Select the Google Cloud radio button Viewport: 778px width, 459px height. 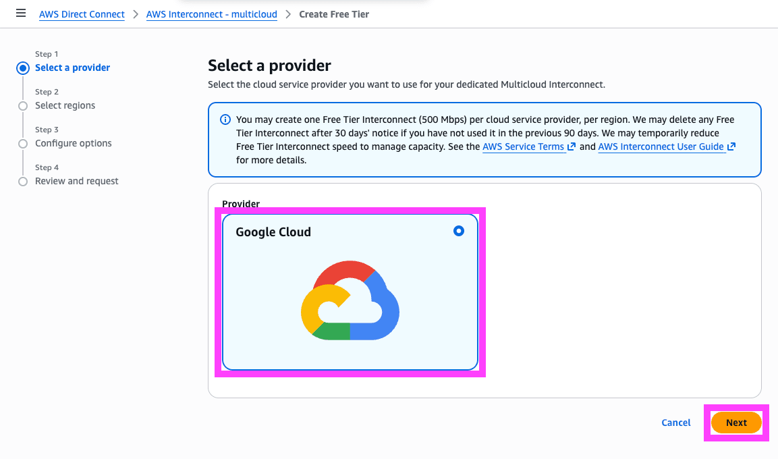(459, 231)
